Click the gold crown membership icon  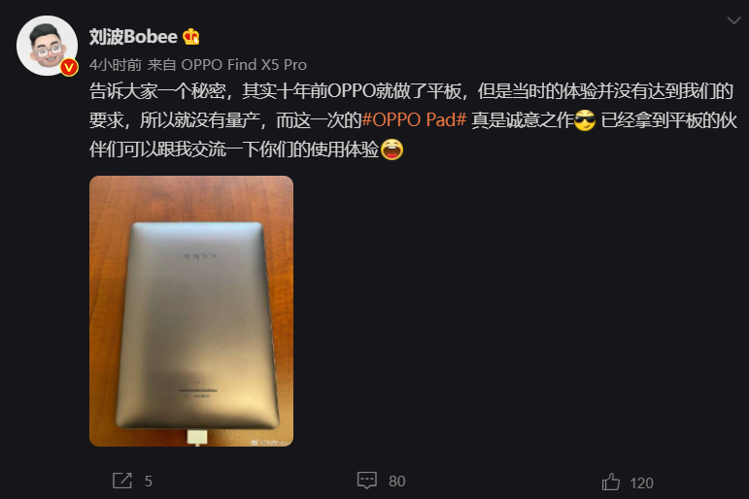coord(191,36)
